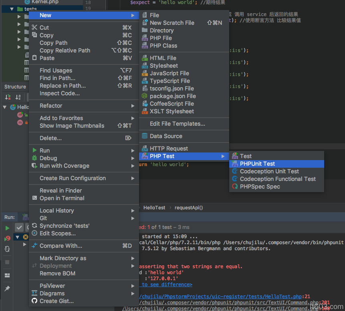Viewport: 345px width, 311px height.
Task: Click the green Rerun button in Run panel
Action: point(7,228)
